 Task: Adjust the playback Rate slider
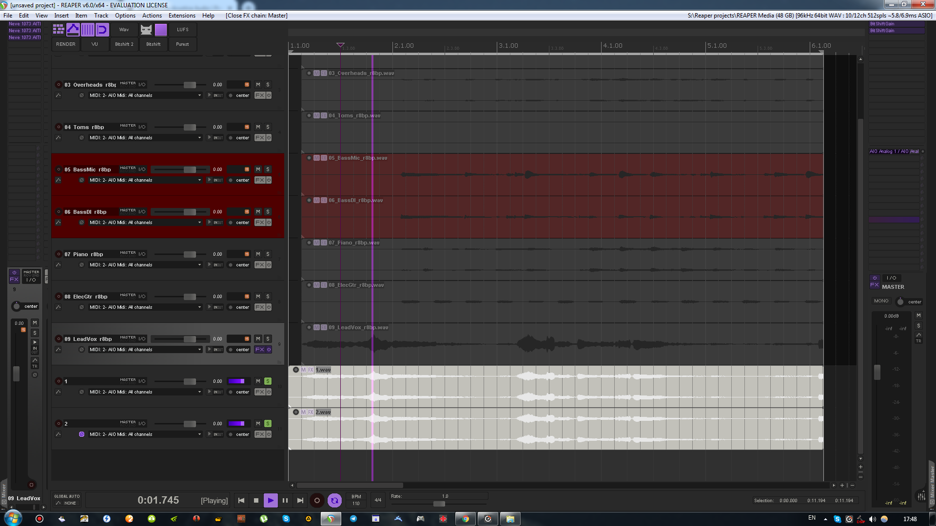coord(439,504)
